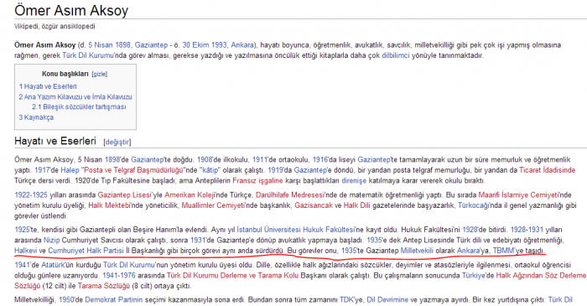Jump to '3 Kaynakça' contents entry
The image size is (587, 306).
click(x=36, y=117)
